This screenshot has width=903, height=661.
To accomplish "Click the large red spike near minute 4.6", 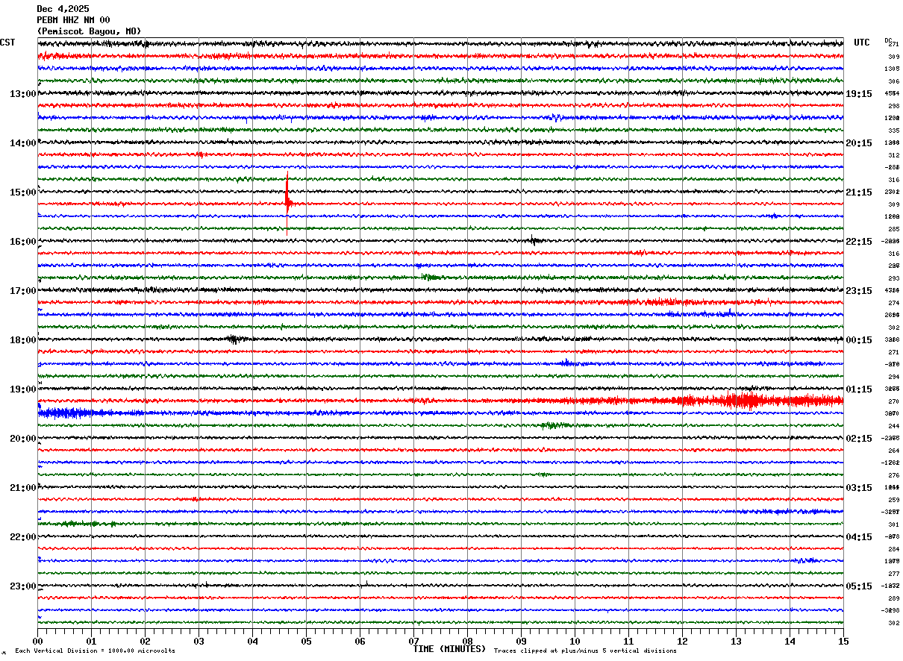I will (287, 201).
